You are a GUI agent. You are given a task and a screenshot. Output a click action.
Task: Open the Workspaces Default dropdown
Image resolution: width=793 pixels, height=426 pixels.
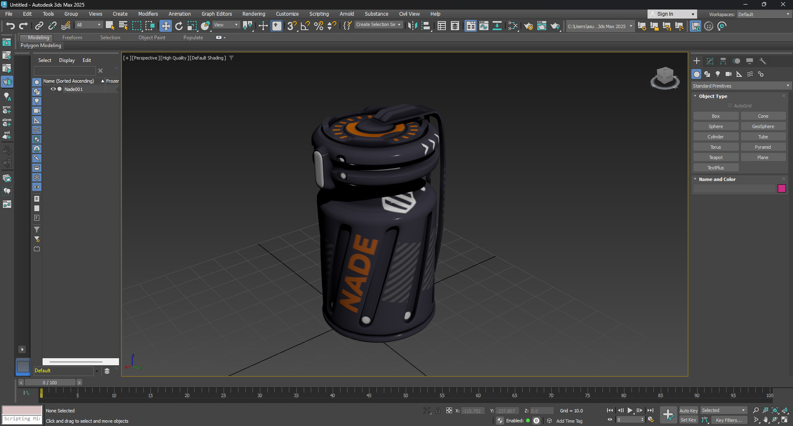click(x=764, y=14)
